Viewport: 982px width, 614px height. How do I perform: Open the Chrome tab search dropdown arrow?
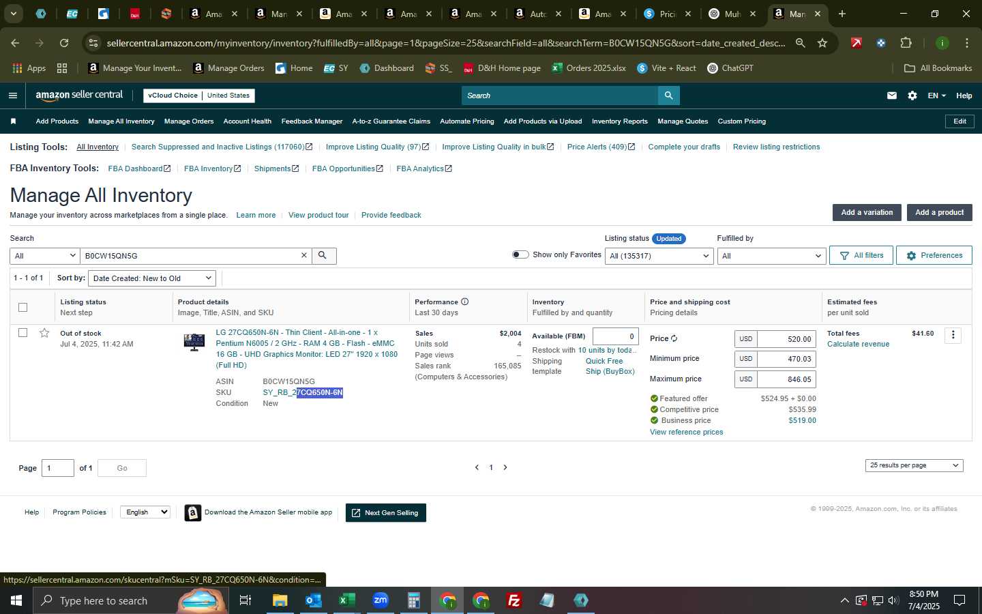pyautogui.click(x=13, y=14)
